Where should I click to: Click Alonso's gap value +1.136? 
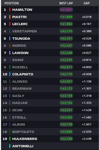87,81
